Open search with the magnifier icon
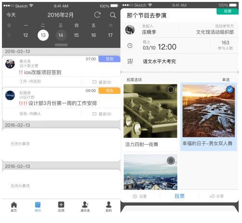242x223 pixels. pyautogui.click(x=113, y=15)
